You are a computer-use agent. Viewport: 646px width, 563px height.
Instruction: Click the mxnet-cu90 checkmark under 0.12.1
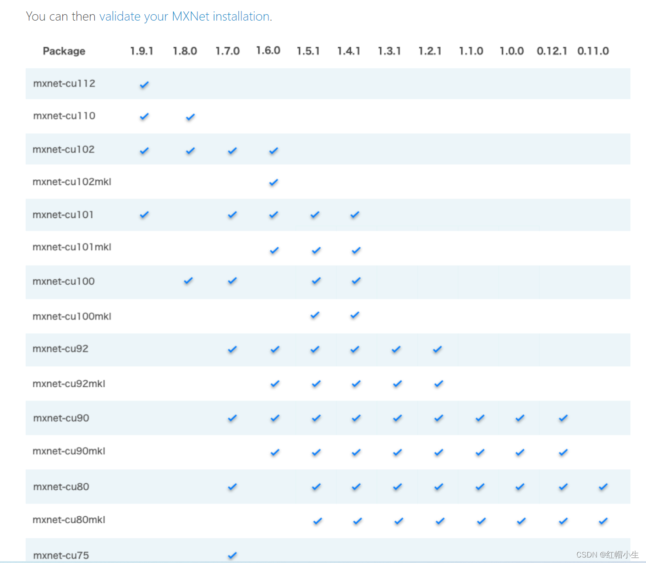pos(564,418)
